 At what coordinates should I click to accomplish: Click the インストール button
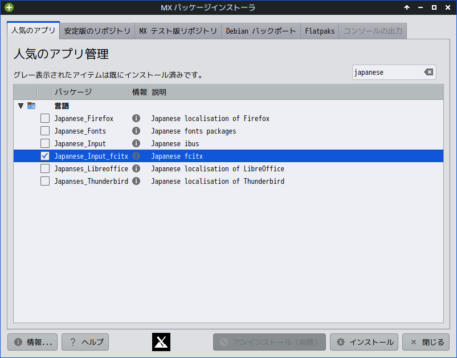[364, 342]
